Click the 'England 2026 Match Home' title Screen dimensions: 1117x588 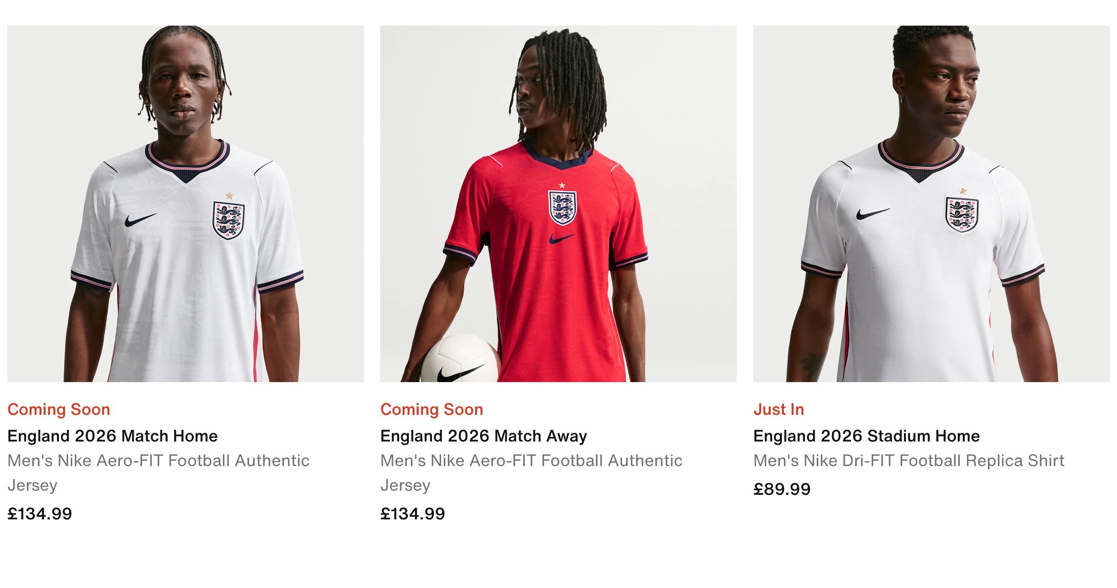112,436
